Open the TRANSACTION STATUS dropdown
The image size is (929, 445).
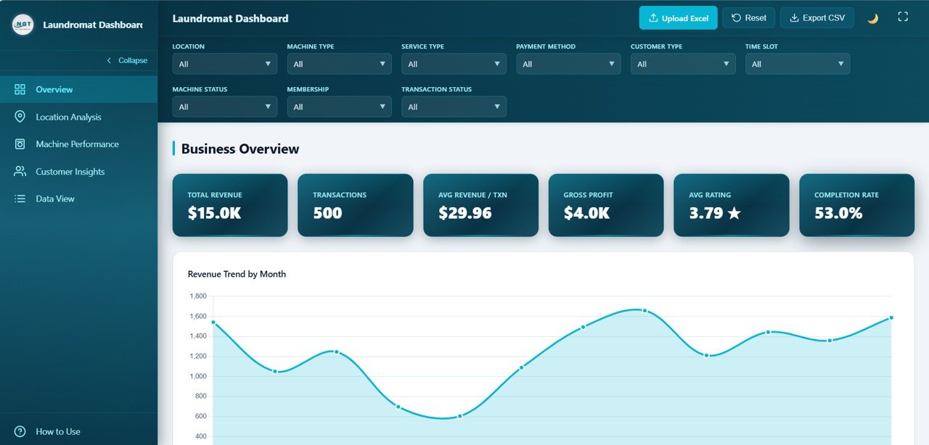point(454,107)
